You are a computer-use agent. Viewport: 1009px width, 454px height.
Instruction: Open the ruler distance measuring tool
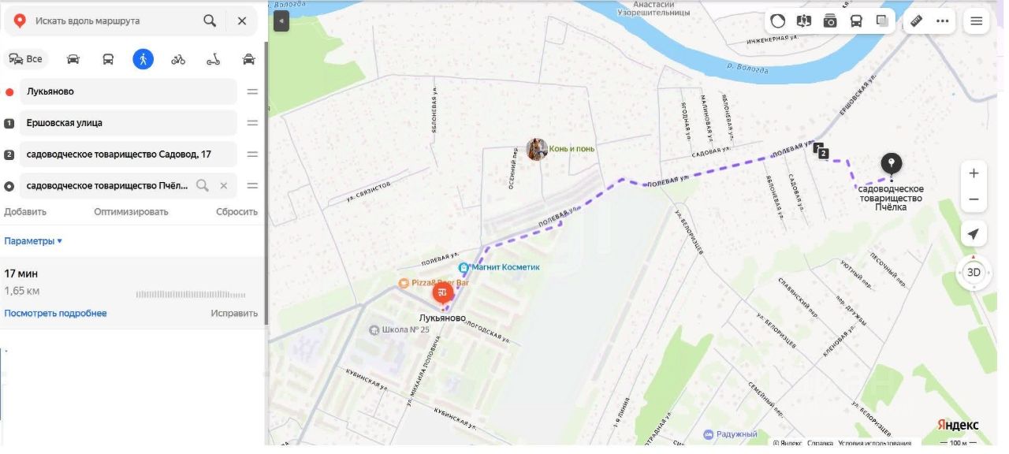pyautogui.click(x=916, y=21)
